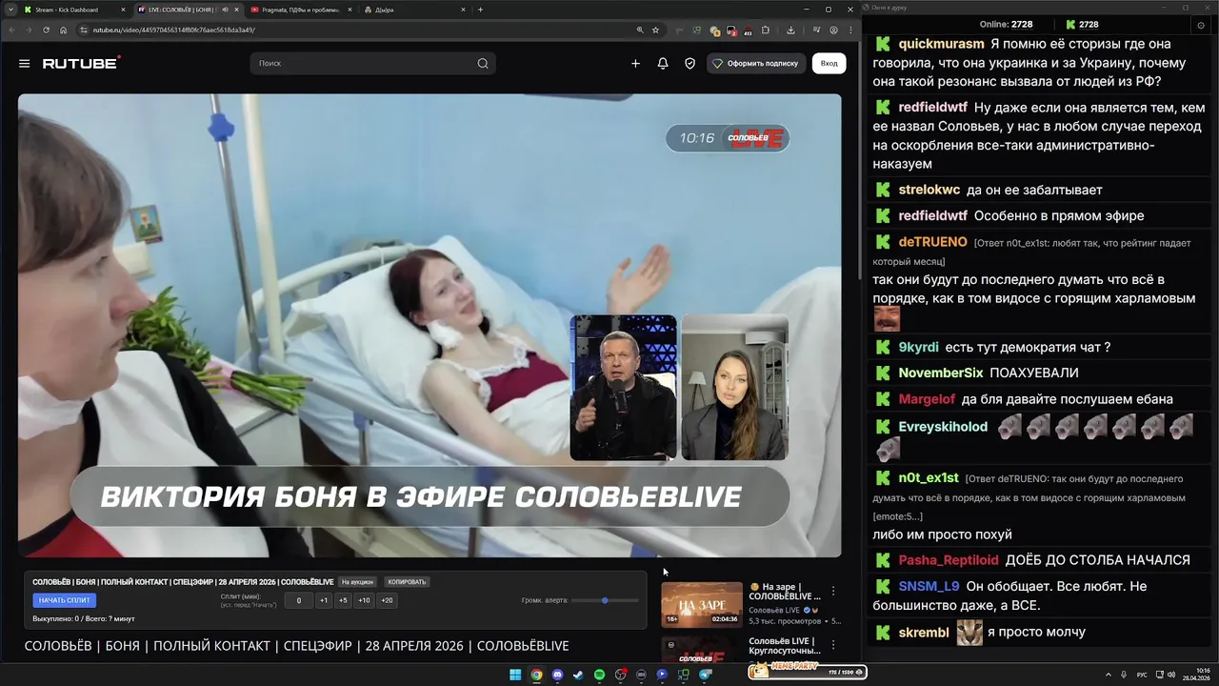Viewport: 1219px width, 686px height.
Task: Close the Stream - Kick Dashboard tab
Action: click(123, 10)
